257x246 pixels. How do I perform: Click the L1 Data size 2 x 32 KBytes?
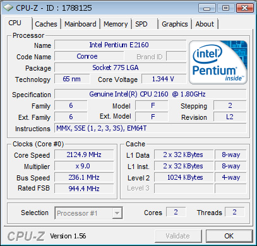click(x=184, y=155)
